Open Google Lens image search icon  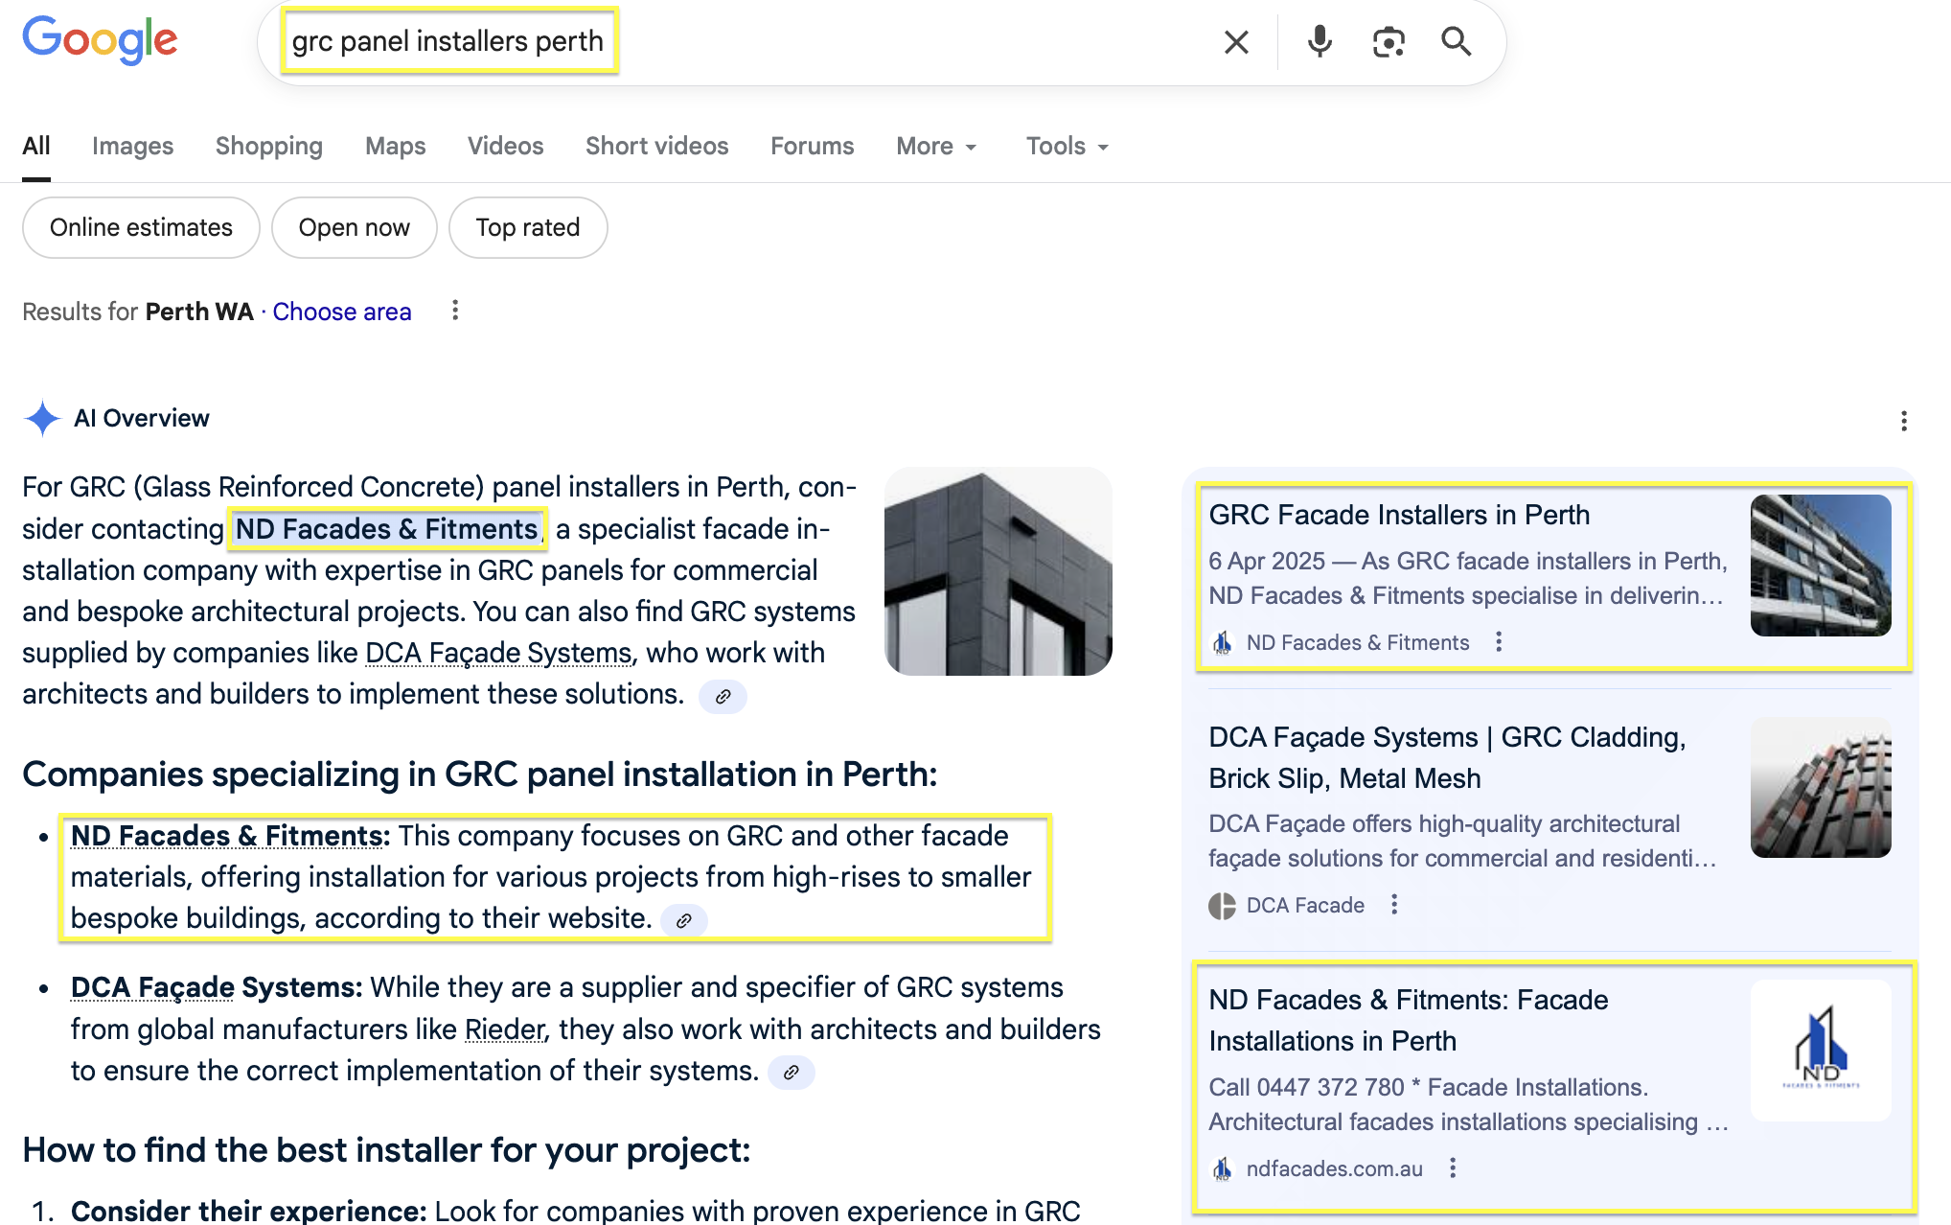(1388, 42)
